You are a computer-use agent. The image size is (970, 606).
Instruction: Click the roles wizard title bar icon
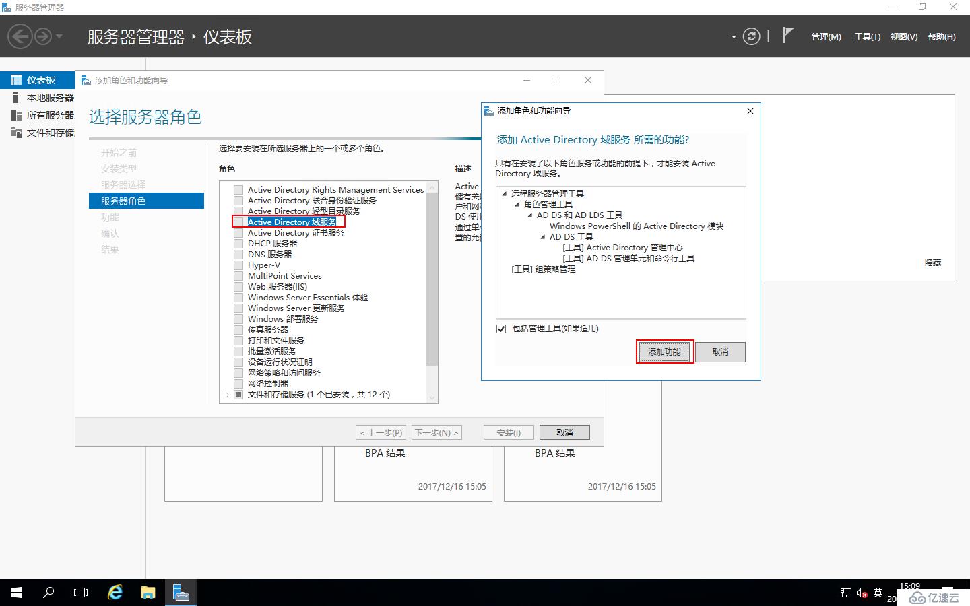pyautogui.click(x=86, y=80)
